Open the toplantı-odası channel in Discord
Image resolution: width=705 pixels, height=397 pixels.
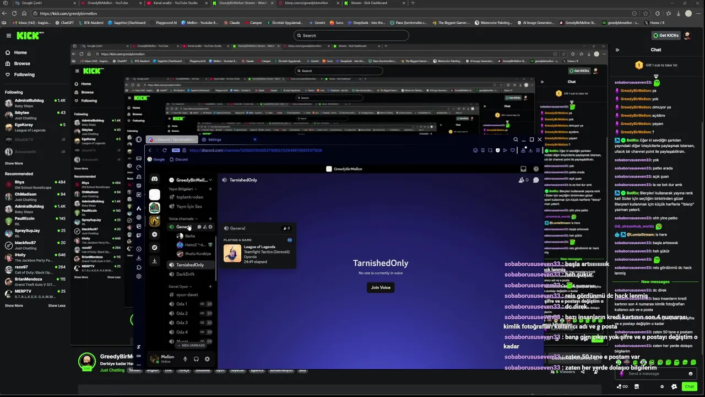(191, 197)
